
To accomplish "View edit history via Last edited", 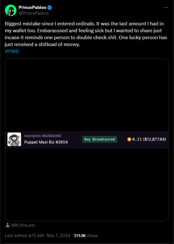I will [16, 236].
